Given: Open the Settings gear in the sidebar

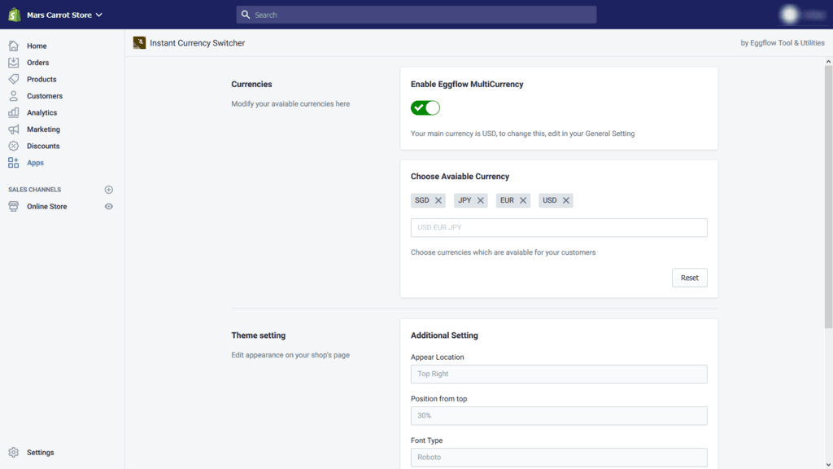Looking at the screenshot, I should (x=13, y=452).
